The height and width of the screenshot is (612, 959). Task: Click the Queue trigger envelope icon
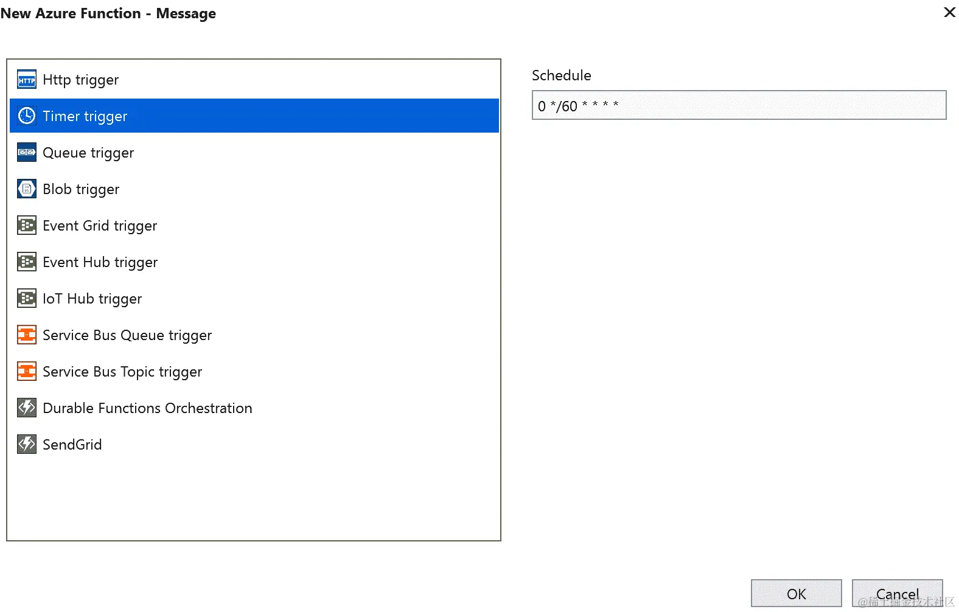coord(27,152)
